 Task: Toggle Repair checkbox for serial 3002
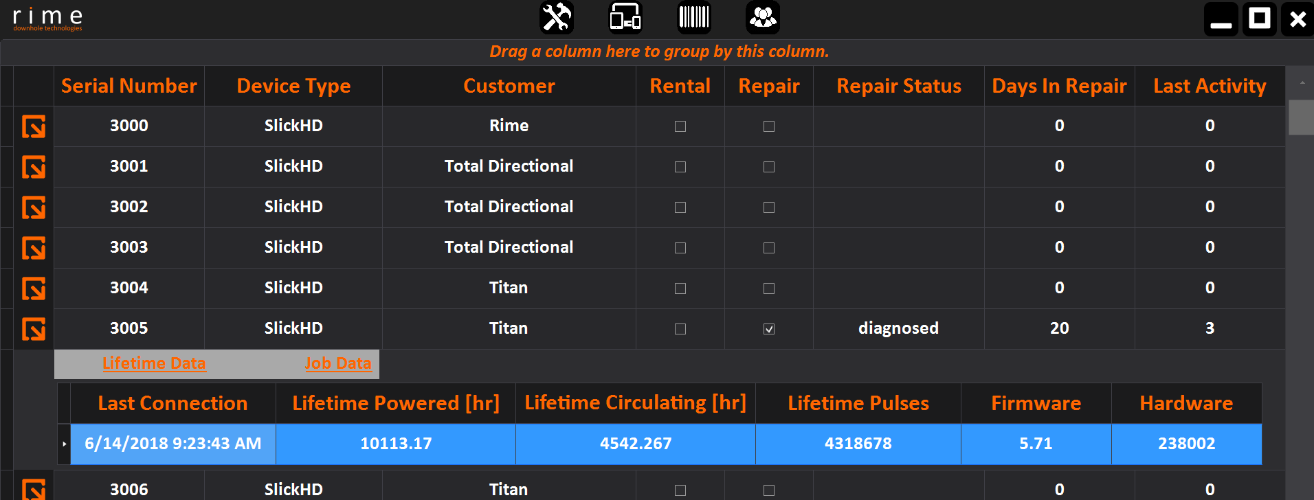point(769,207)
